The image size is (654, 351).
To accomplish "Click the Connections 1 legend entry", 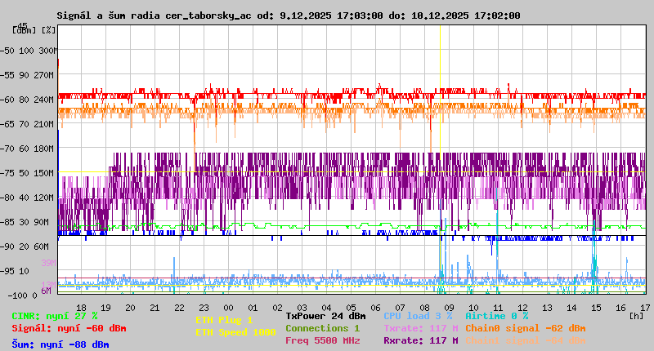I will (322, 328).
